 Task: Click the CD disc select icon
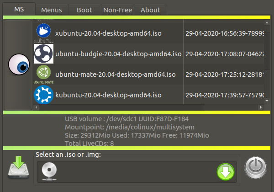49,171
